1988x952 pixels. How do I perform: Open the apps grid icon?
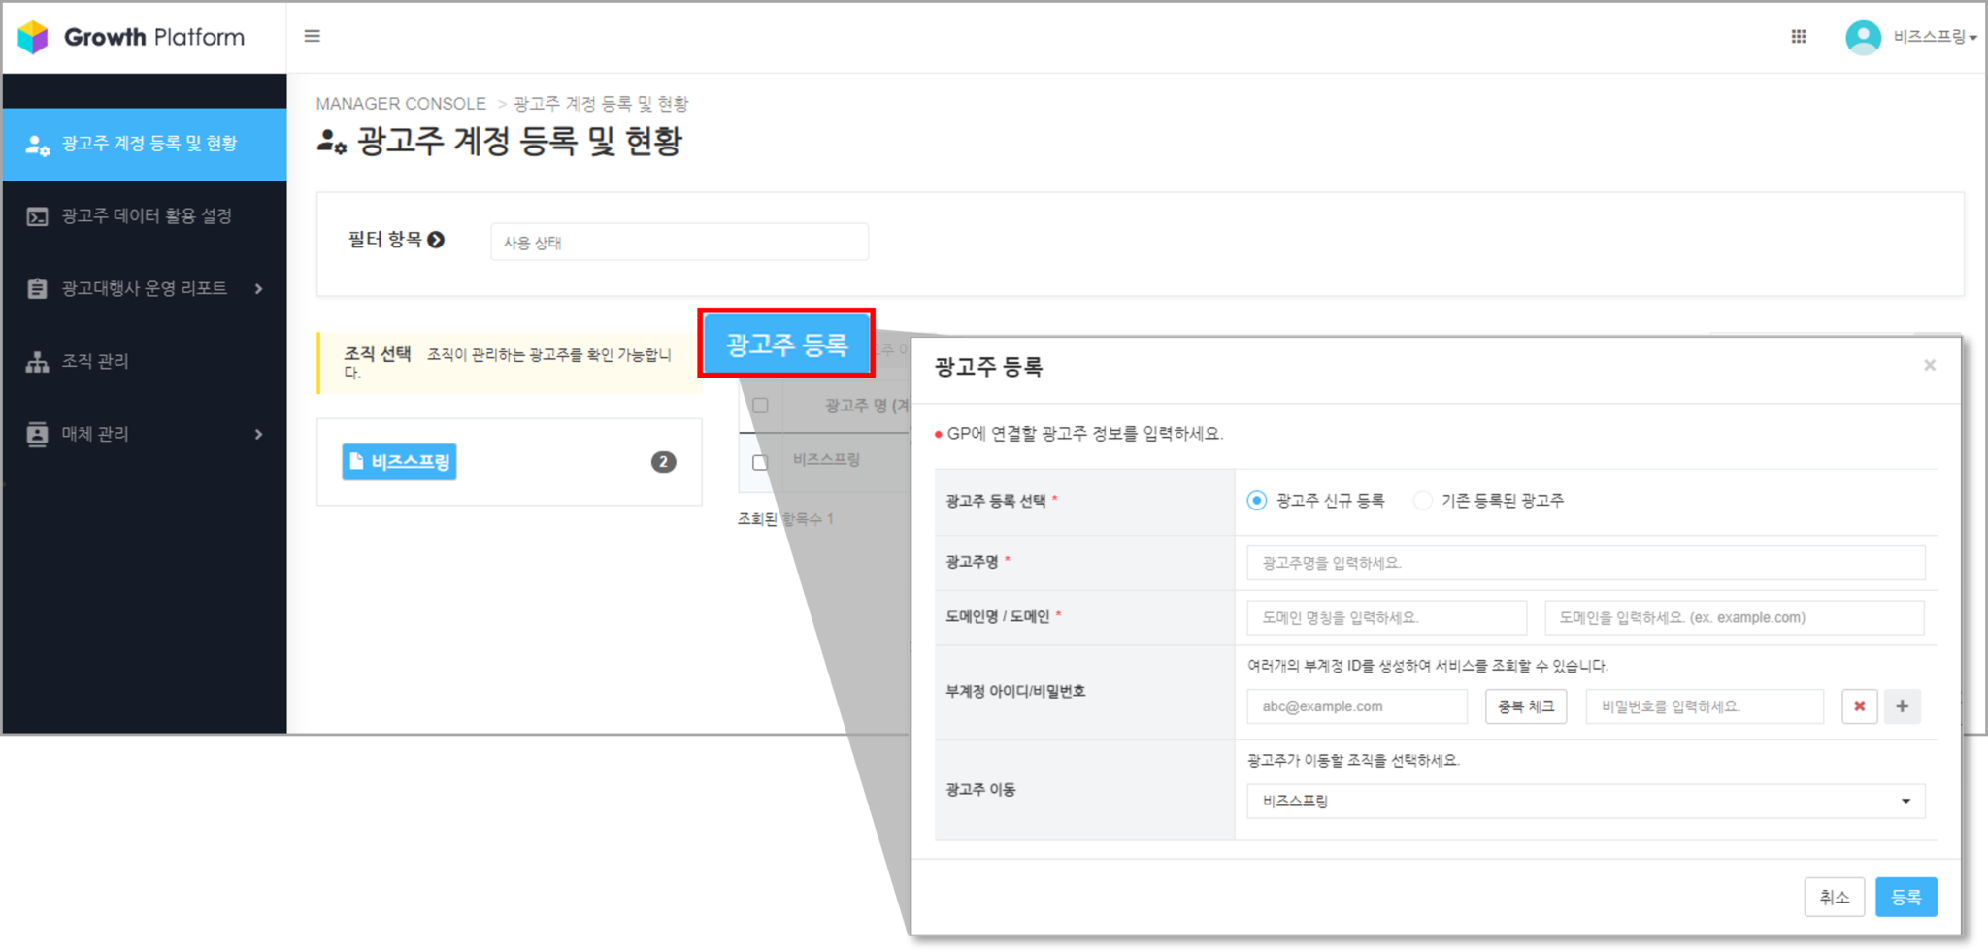pos(1798,36)
